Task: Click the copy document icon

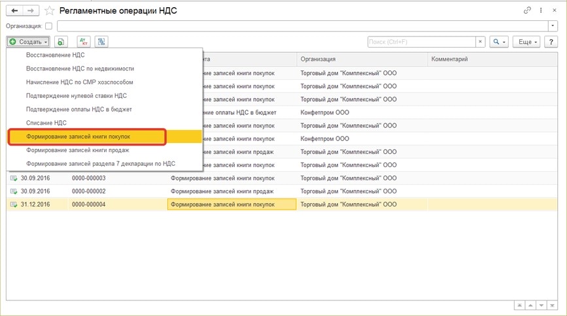Action: pyautogui.click(x=61, y=42)
